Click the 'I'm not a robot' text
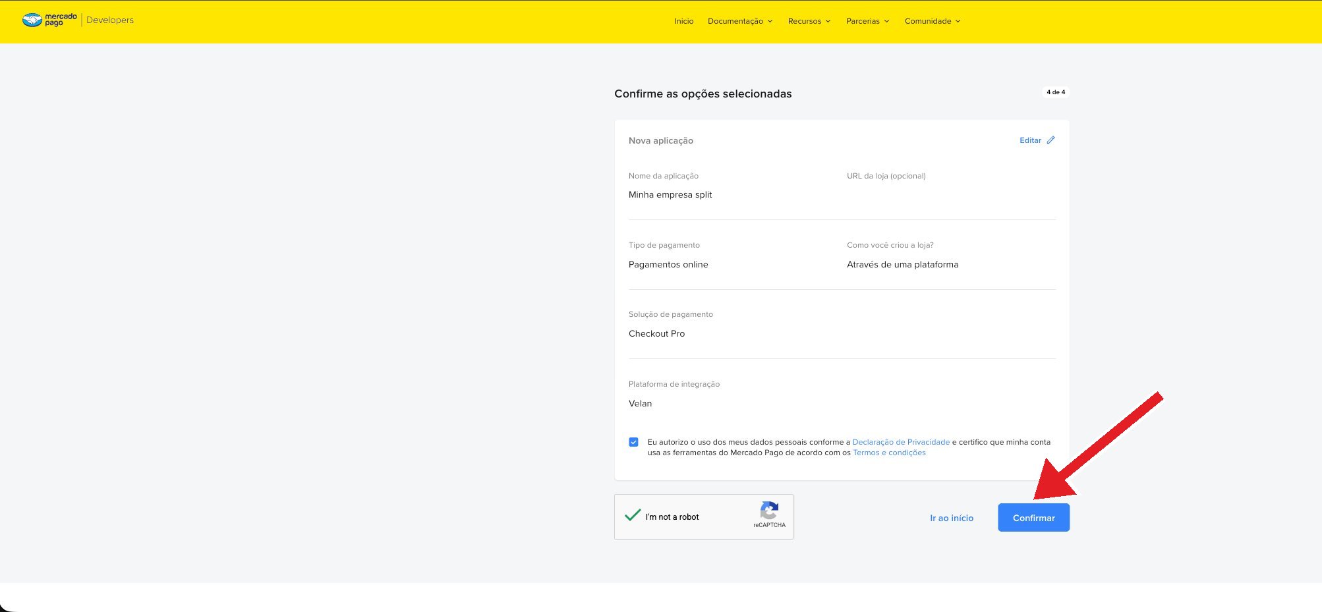Screen dimensions: 1322x612 pyautogui.click(x=672, y=517)
